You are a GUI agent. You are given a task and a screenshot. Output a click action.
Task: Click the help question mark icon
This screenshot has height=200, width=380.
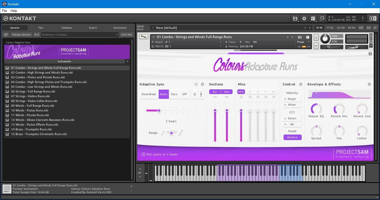click(x=370, y=54)
